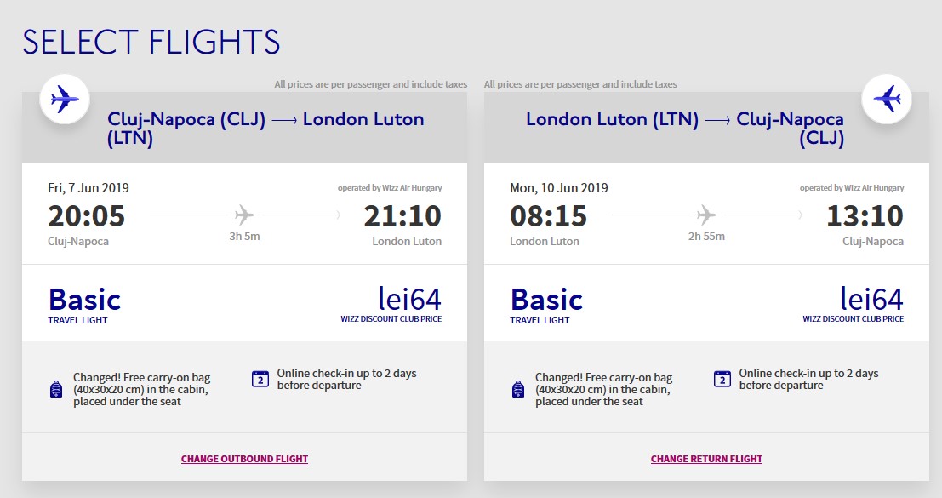
Task: Select the outbound Basic Travel Light fare
Action: (84, 306)
